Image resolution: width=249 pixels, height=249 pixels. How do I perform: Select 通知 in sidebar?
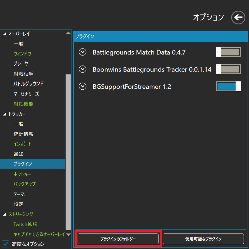[18, 154]
